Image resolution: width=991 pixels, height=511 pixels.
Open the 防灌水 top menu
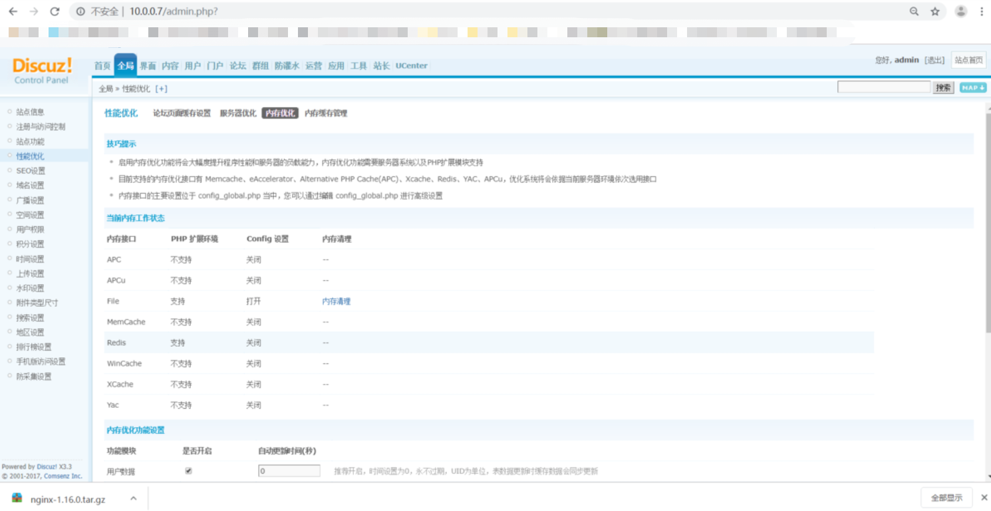click(287, 66)
